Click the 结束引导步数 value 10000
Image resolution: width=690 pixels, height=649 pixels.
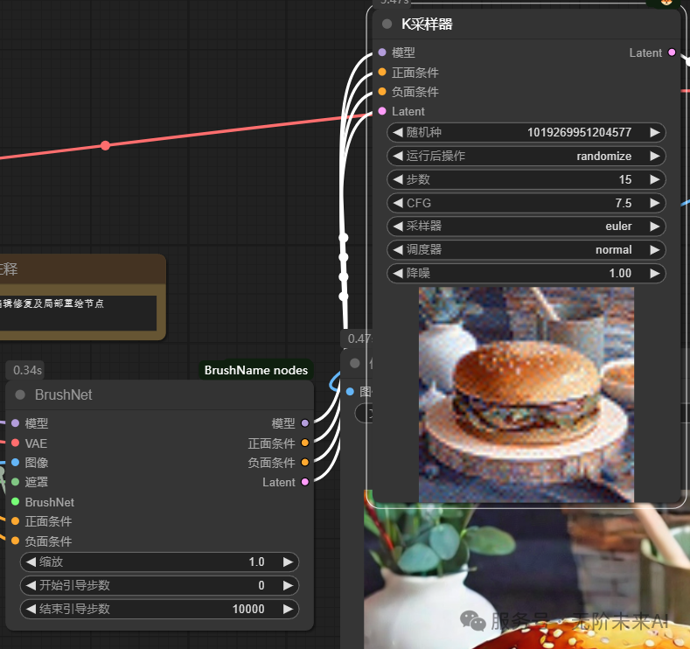click(x=248, y=609)
